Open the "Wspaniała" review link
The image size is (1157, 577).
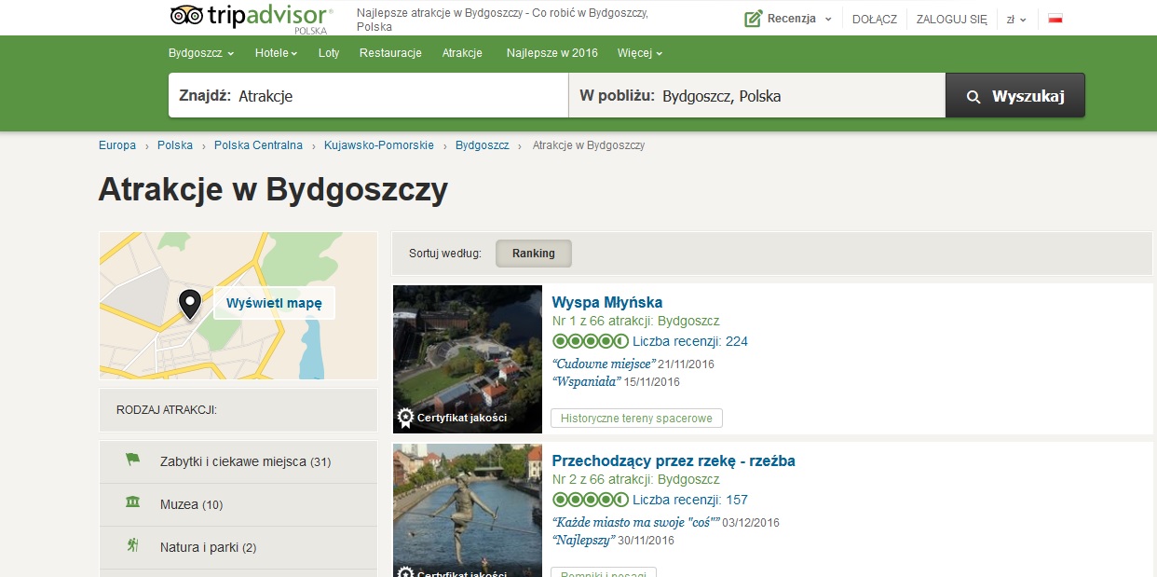586,381
